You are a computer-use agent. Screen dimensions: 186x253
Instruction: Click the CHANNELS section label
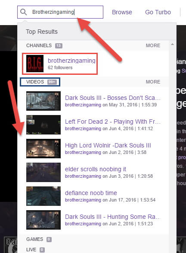tap(39, 45)
